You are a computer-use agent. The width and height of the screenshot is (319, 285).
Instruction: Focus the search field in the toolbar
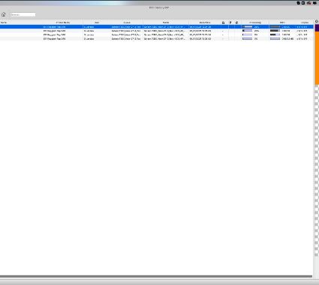click(23, 15)
